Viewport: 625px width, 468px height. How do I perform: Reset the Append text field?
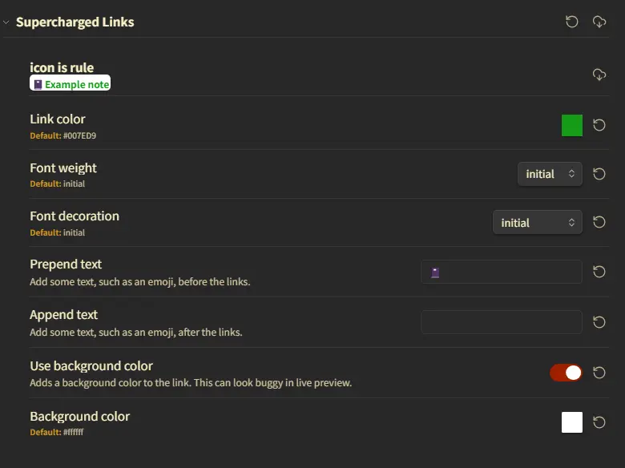pyautogui.click(x=599, y=322)
